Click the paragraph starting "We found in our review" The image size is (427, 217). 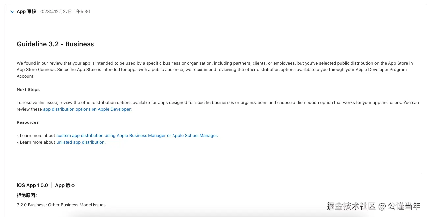[198, 69]
